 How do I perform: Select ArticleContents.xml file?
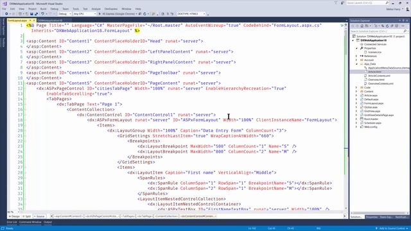[x=379, y=76]
